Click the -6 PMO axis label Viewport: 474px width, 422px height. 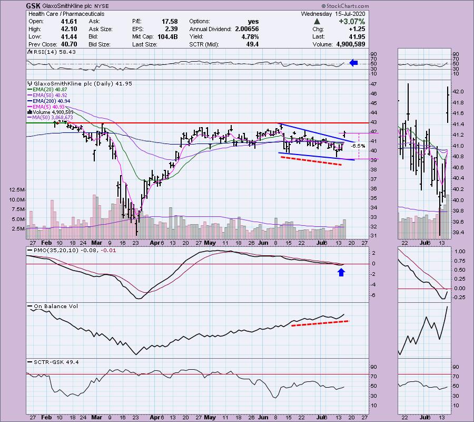tap(374, 295)
